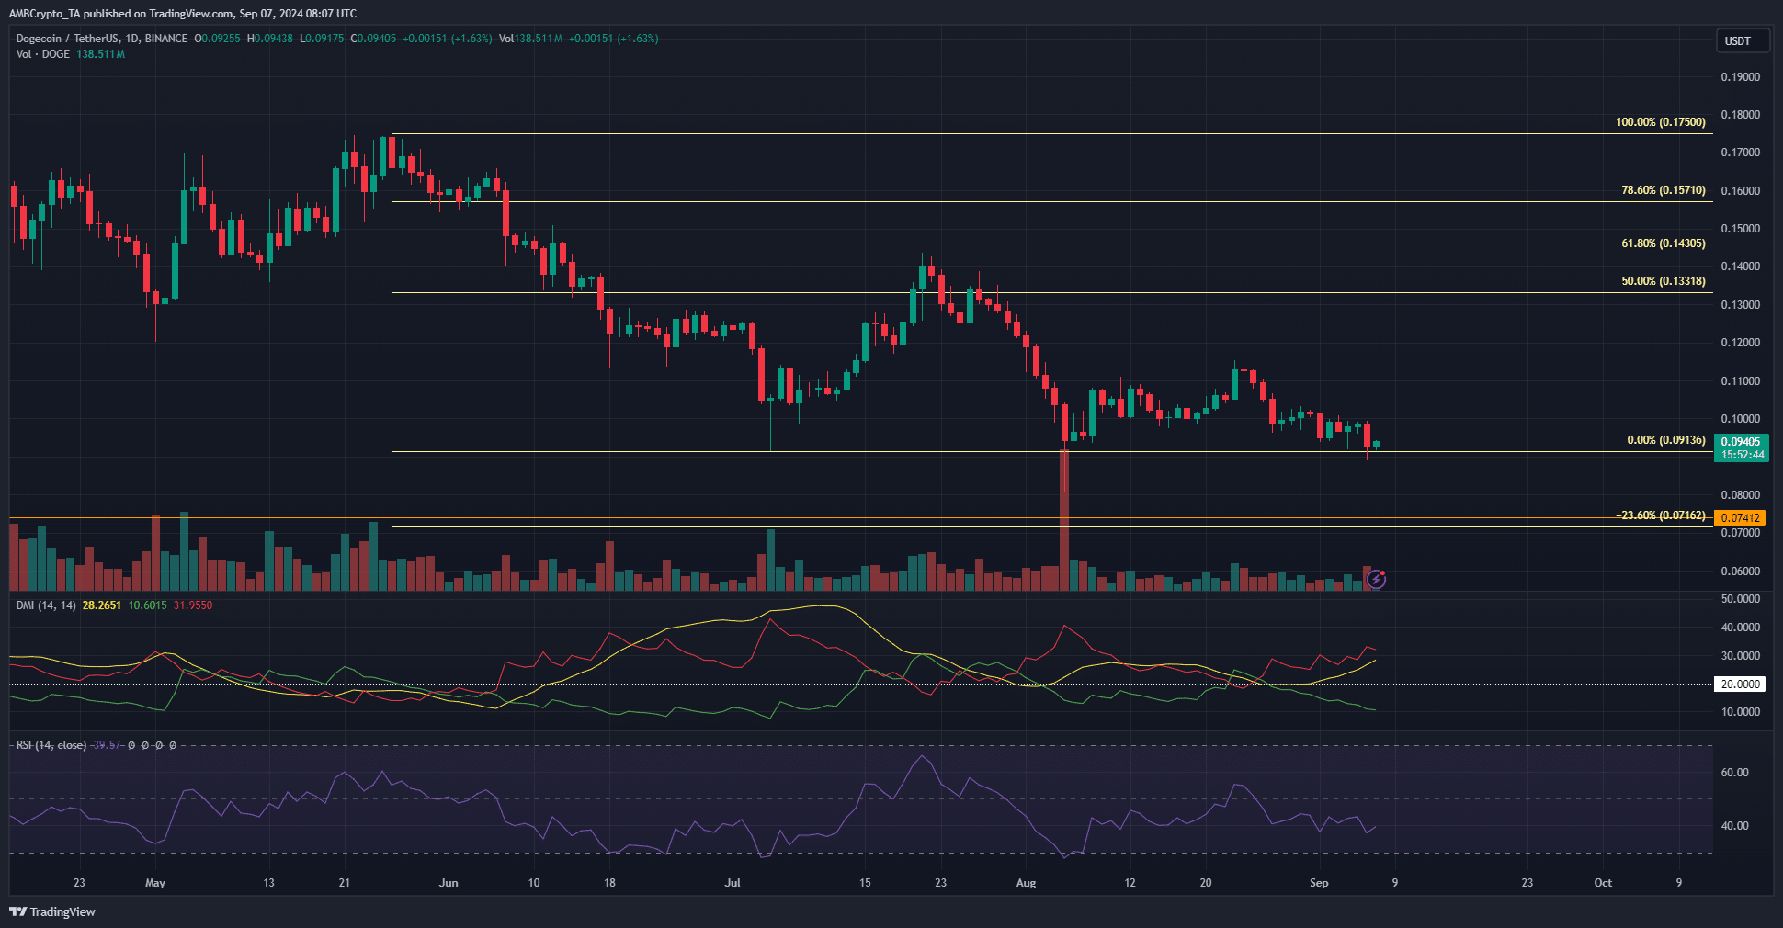The width and height of the screenshot is (1783, 928).
Task: Click the low price value 0.09175
Action: point(324,39)
